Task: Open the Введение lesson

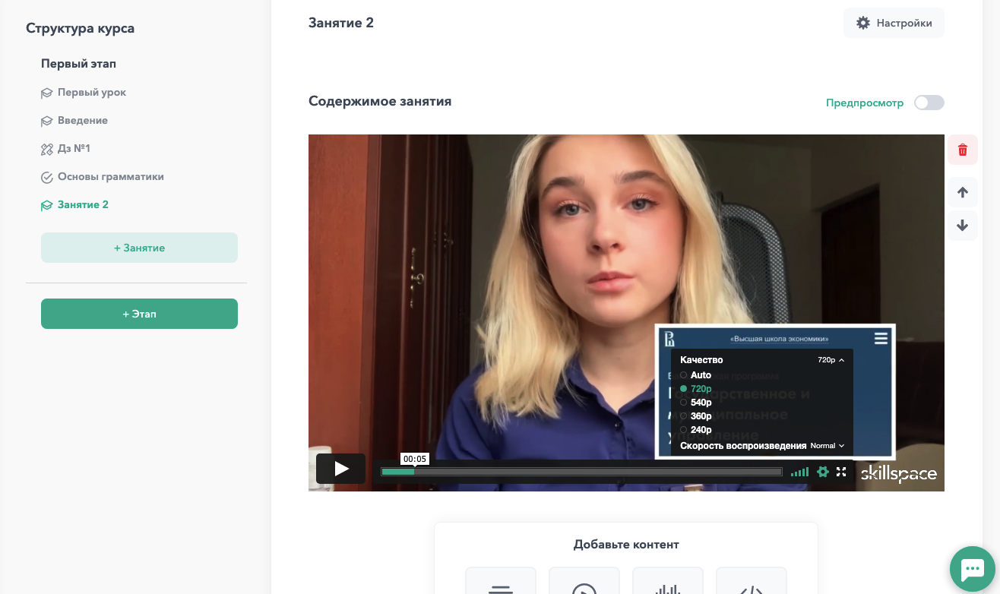Action: [x=74, y=120]
